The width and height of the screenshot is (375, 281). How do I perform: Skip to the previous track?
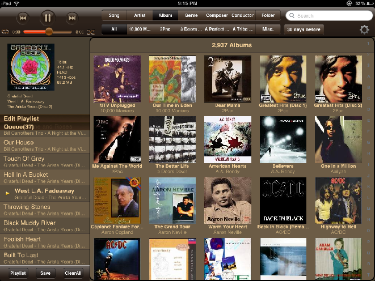click(x=23, y=18)
